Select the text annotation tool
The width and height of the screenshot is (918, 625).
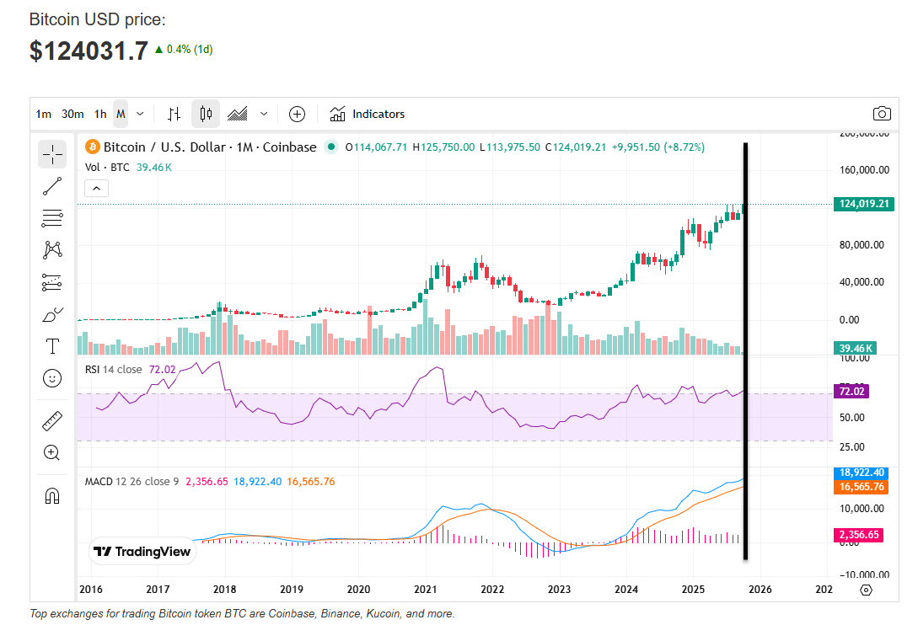click(51, 345)
